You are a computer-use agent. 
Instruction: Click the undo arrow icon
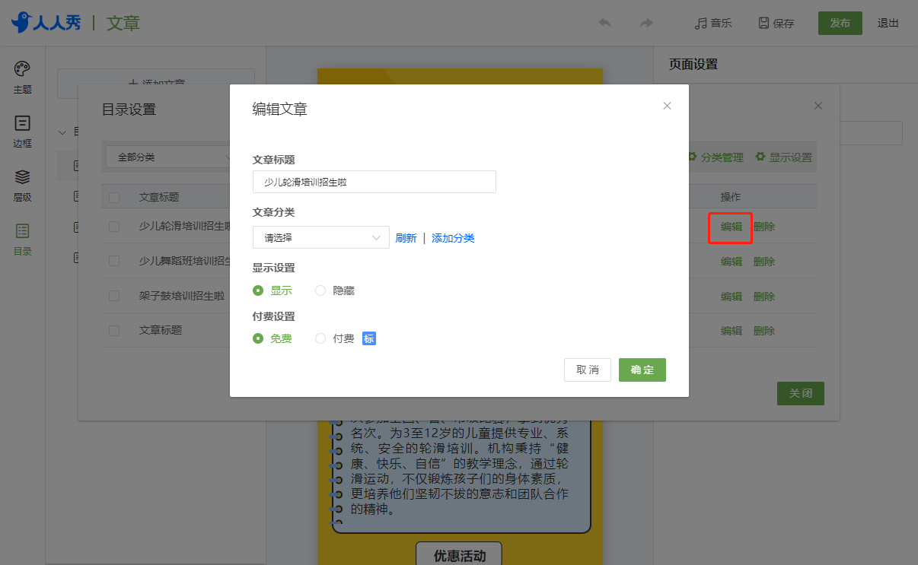604,23
